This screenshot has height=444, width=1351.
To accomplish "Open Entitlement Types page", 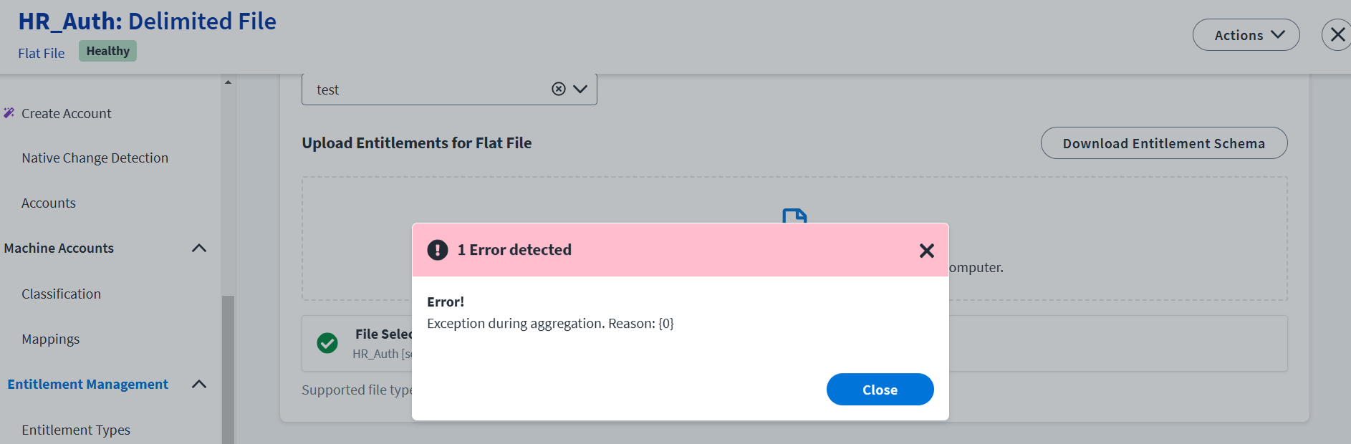I will point(76,430).
